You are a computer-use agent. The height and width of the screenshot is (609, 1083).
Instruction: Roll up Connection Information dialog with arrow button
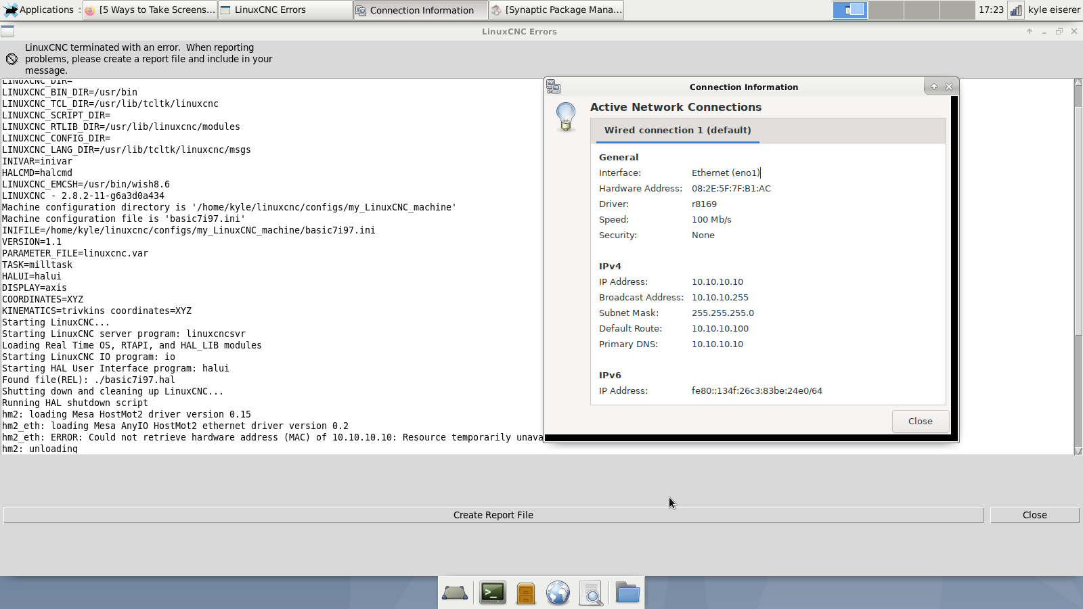tap(934, 87)
